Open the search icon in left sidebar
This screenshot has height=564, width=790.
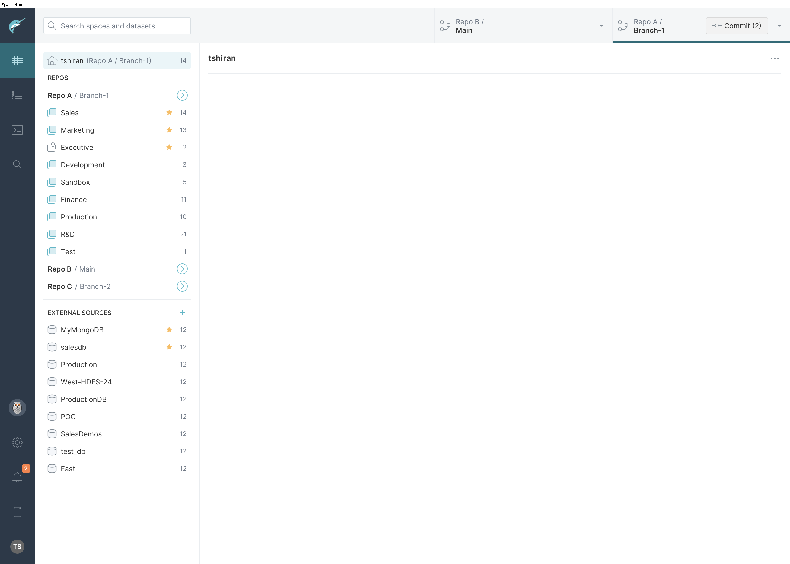(x=17, y=165)
